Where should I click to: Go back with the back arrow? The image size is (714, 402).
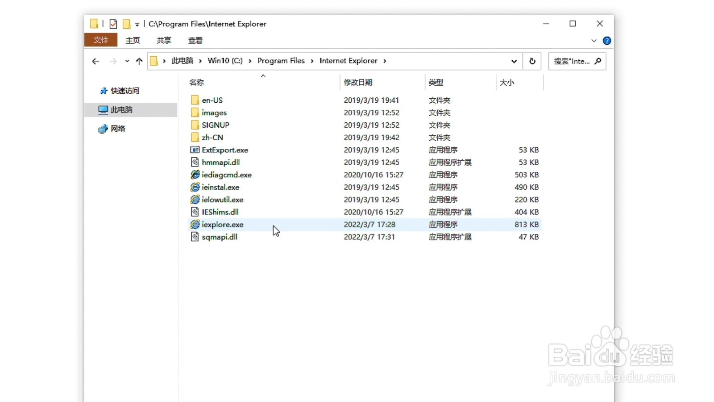point(95,61)
